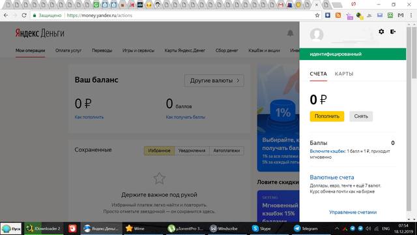Screen dimensions: 417x235
Task: Select the Автоплатежи saved filter
Action: tap(227, 151)
